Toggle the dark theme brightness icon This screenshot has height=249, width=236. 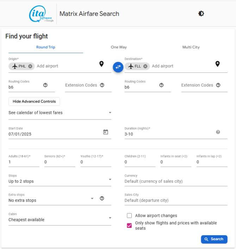[x=201, y=14]
